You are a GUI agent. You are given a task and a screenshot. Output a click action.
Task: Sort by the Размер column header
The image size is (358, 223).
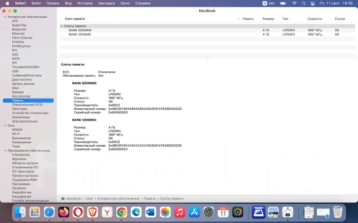(268, 19)
